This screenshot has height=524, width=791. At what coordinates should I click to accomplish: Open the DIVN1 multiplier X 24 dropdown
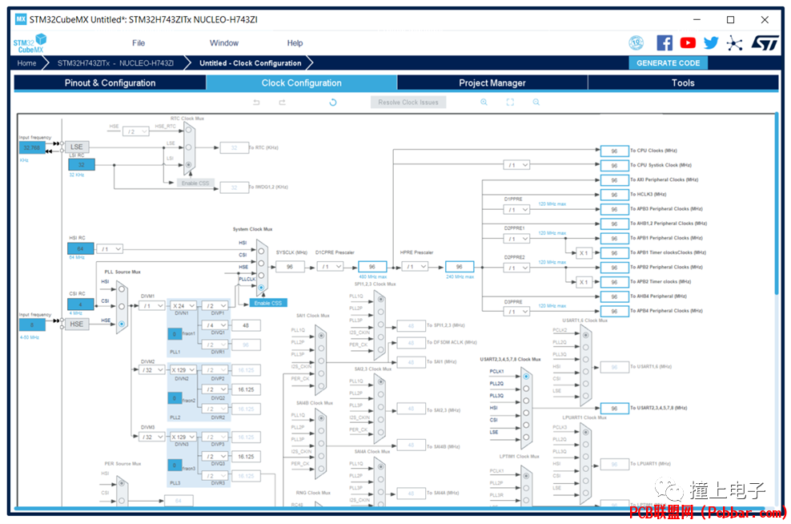coord(183,306)
